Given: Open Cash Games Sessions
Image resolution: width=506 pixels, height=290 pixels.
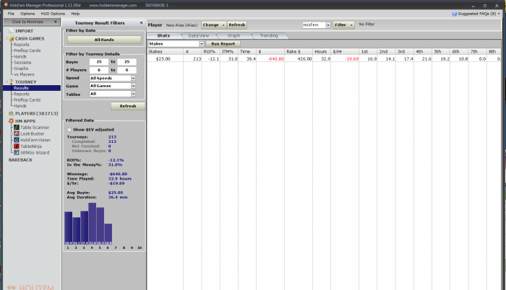Looking at the screenshot, I should pos(22,63).
